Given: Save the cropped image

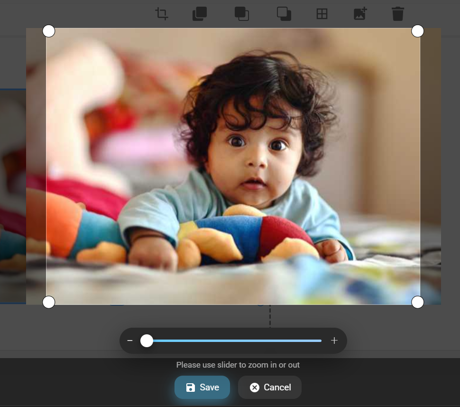Looking at the screenshot, I should coord(202,387).
